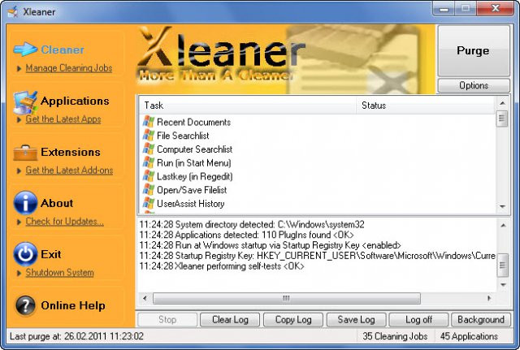
Task: Open Online Help question mark icon
Action: [x=25, y=305]
